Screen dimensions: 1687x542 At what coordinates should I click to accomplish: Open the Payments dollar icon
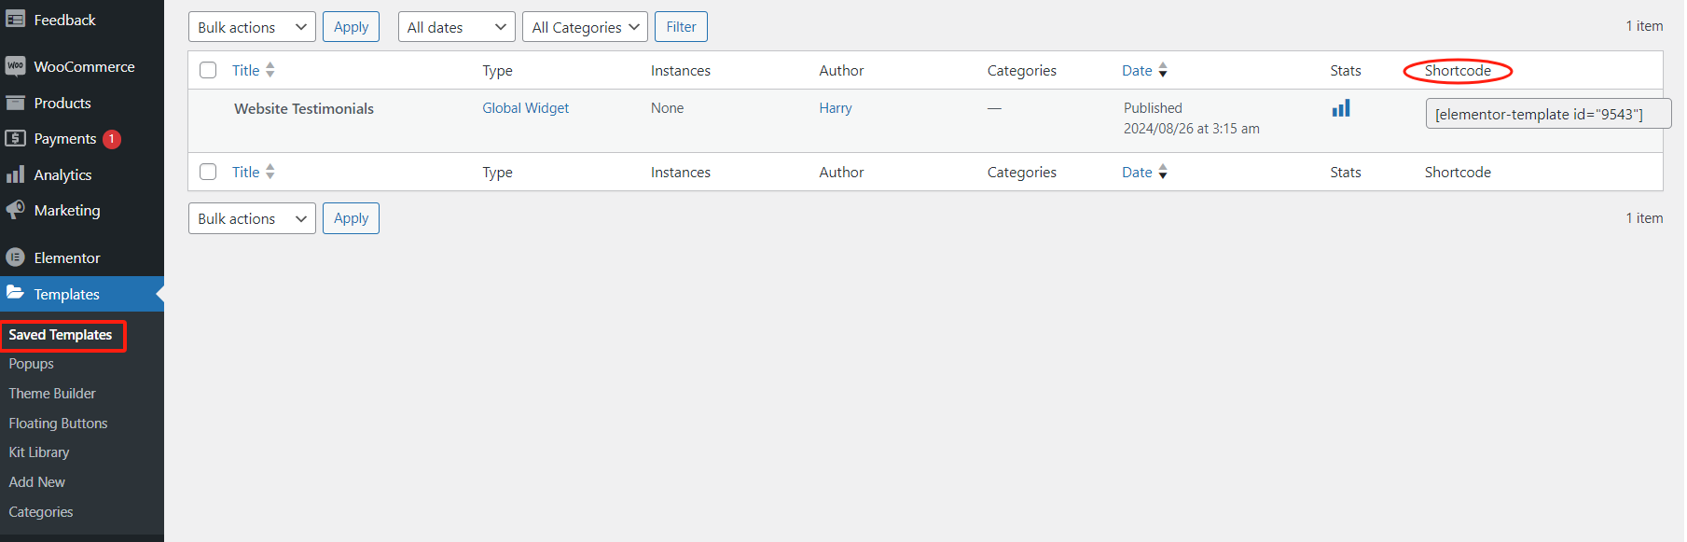tap(15, 138)
